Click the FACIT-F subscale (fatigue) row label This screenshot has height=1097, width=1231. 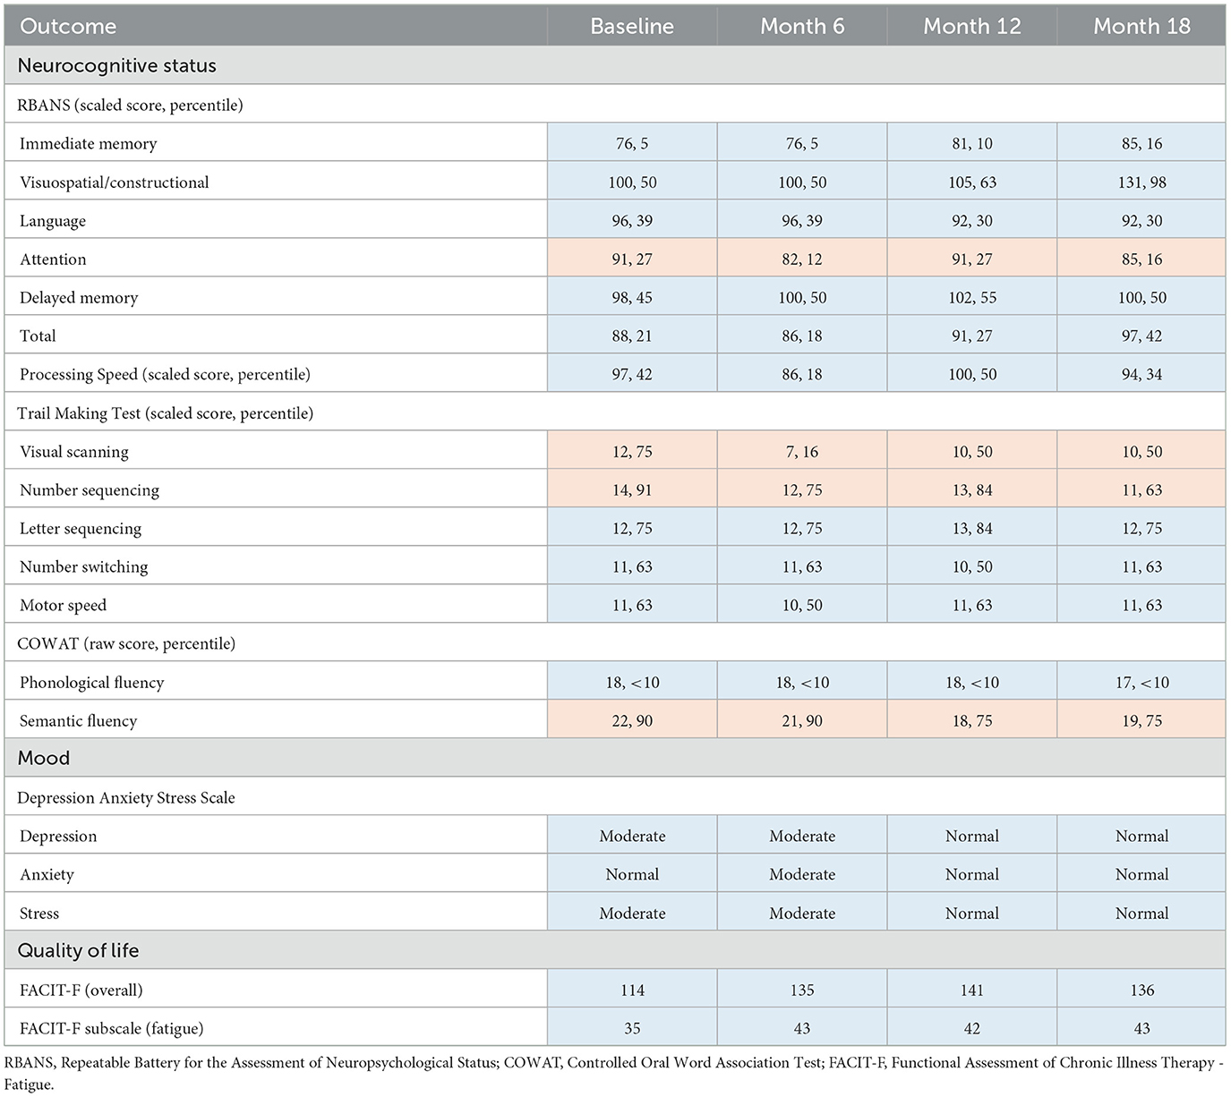click(112, 1029)
